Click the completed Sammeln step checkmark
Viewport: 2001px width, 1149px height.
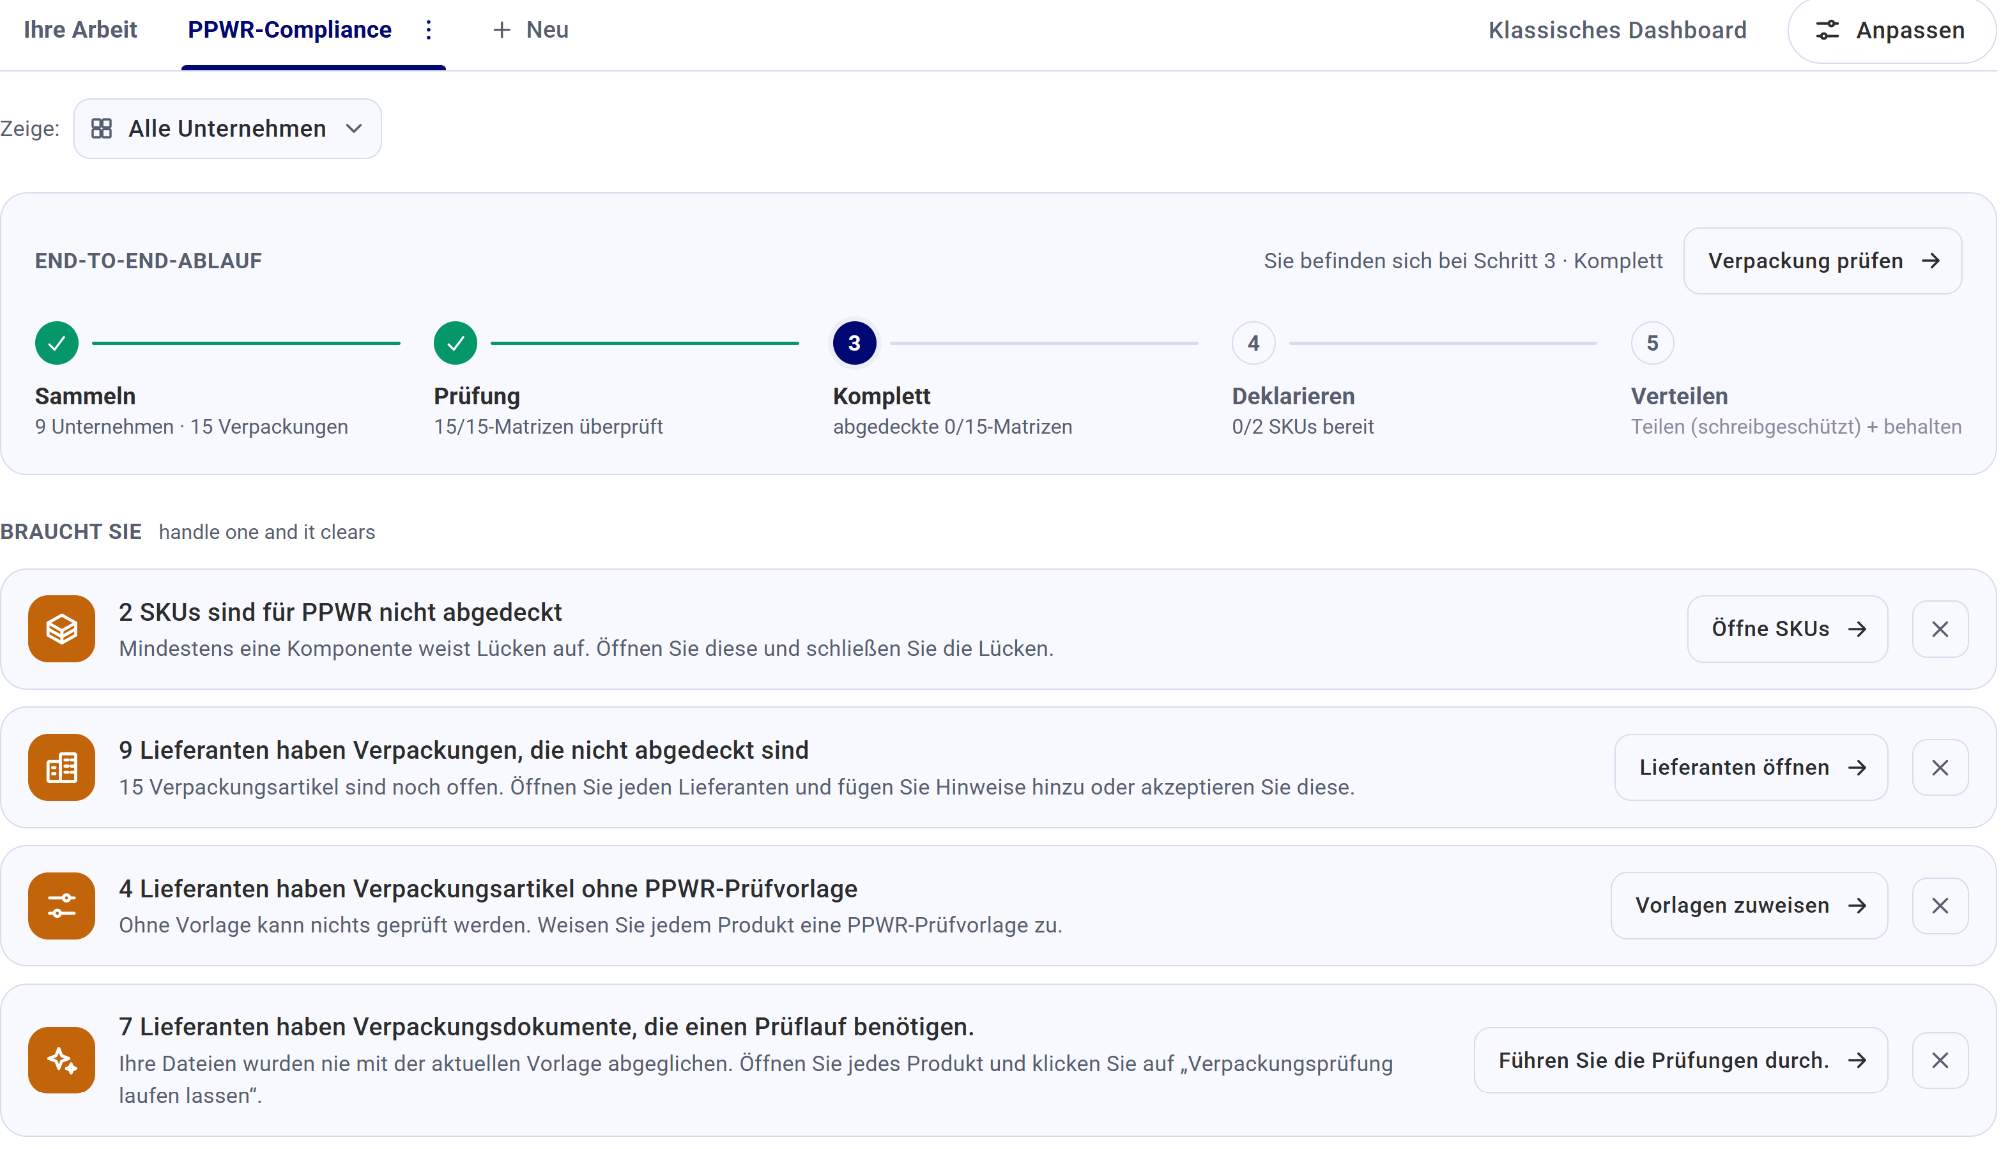57,343
